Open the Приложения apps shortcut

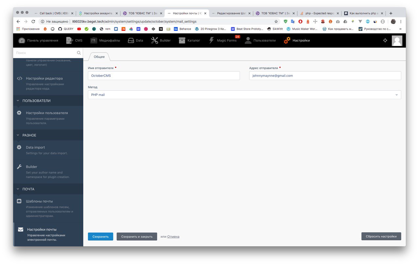(28, 29)
